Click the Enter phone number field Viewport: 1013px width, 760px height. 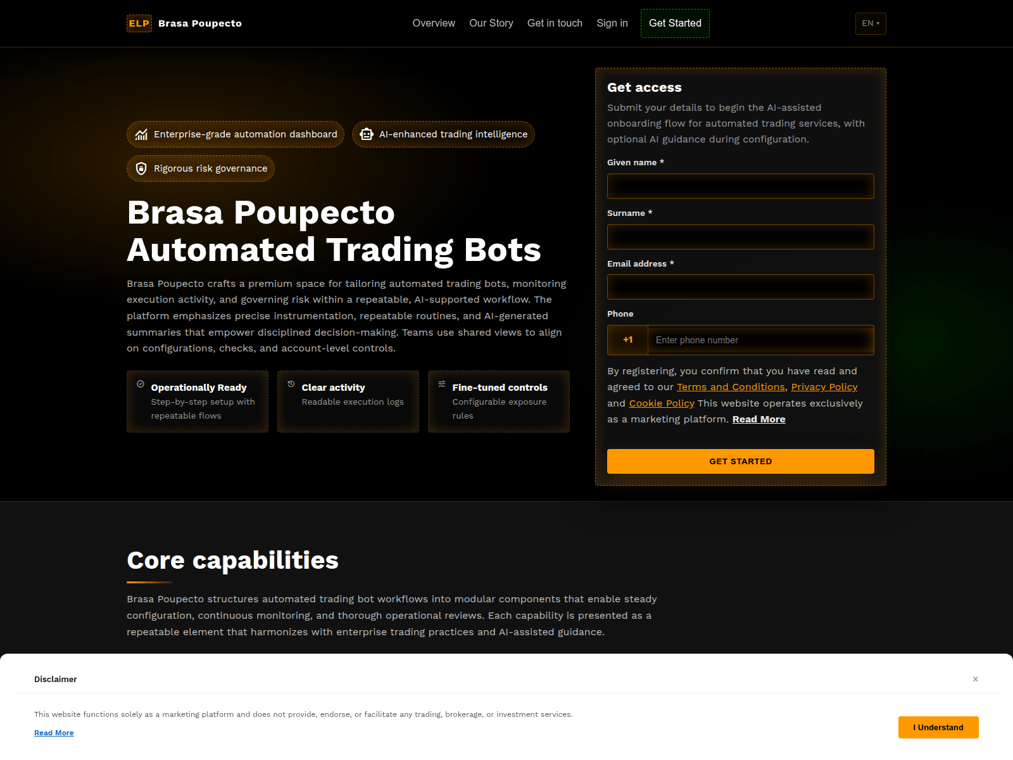pos(760,340)
